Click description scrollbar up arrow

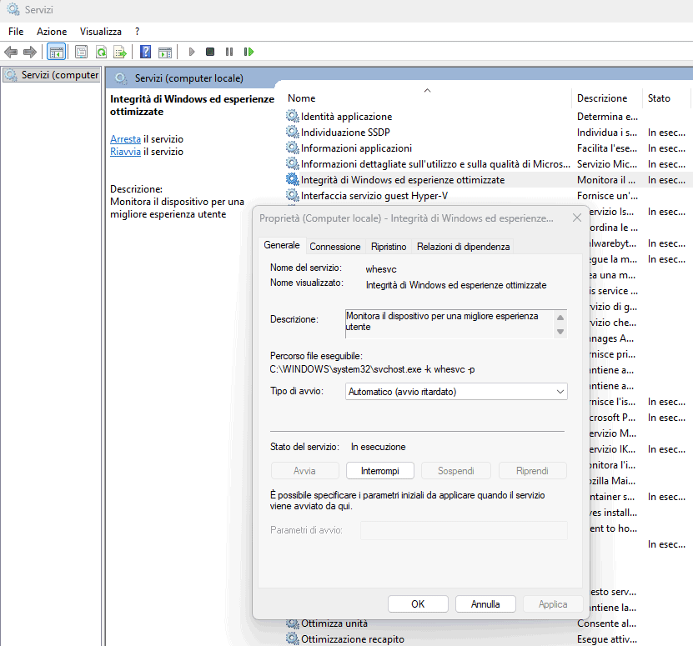tap(560, 318)
